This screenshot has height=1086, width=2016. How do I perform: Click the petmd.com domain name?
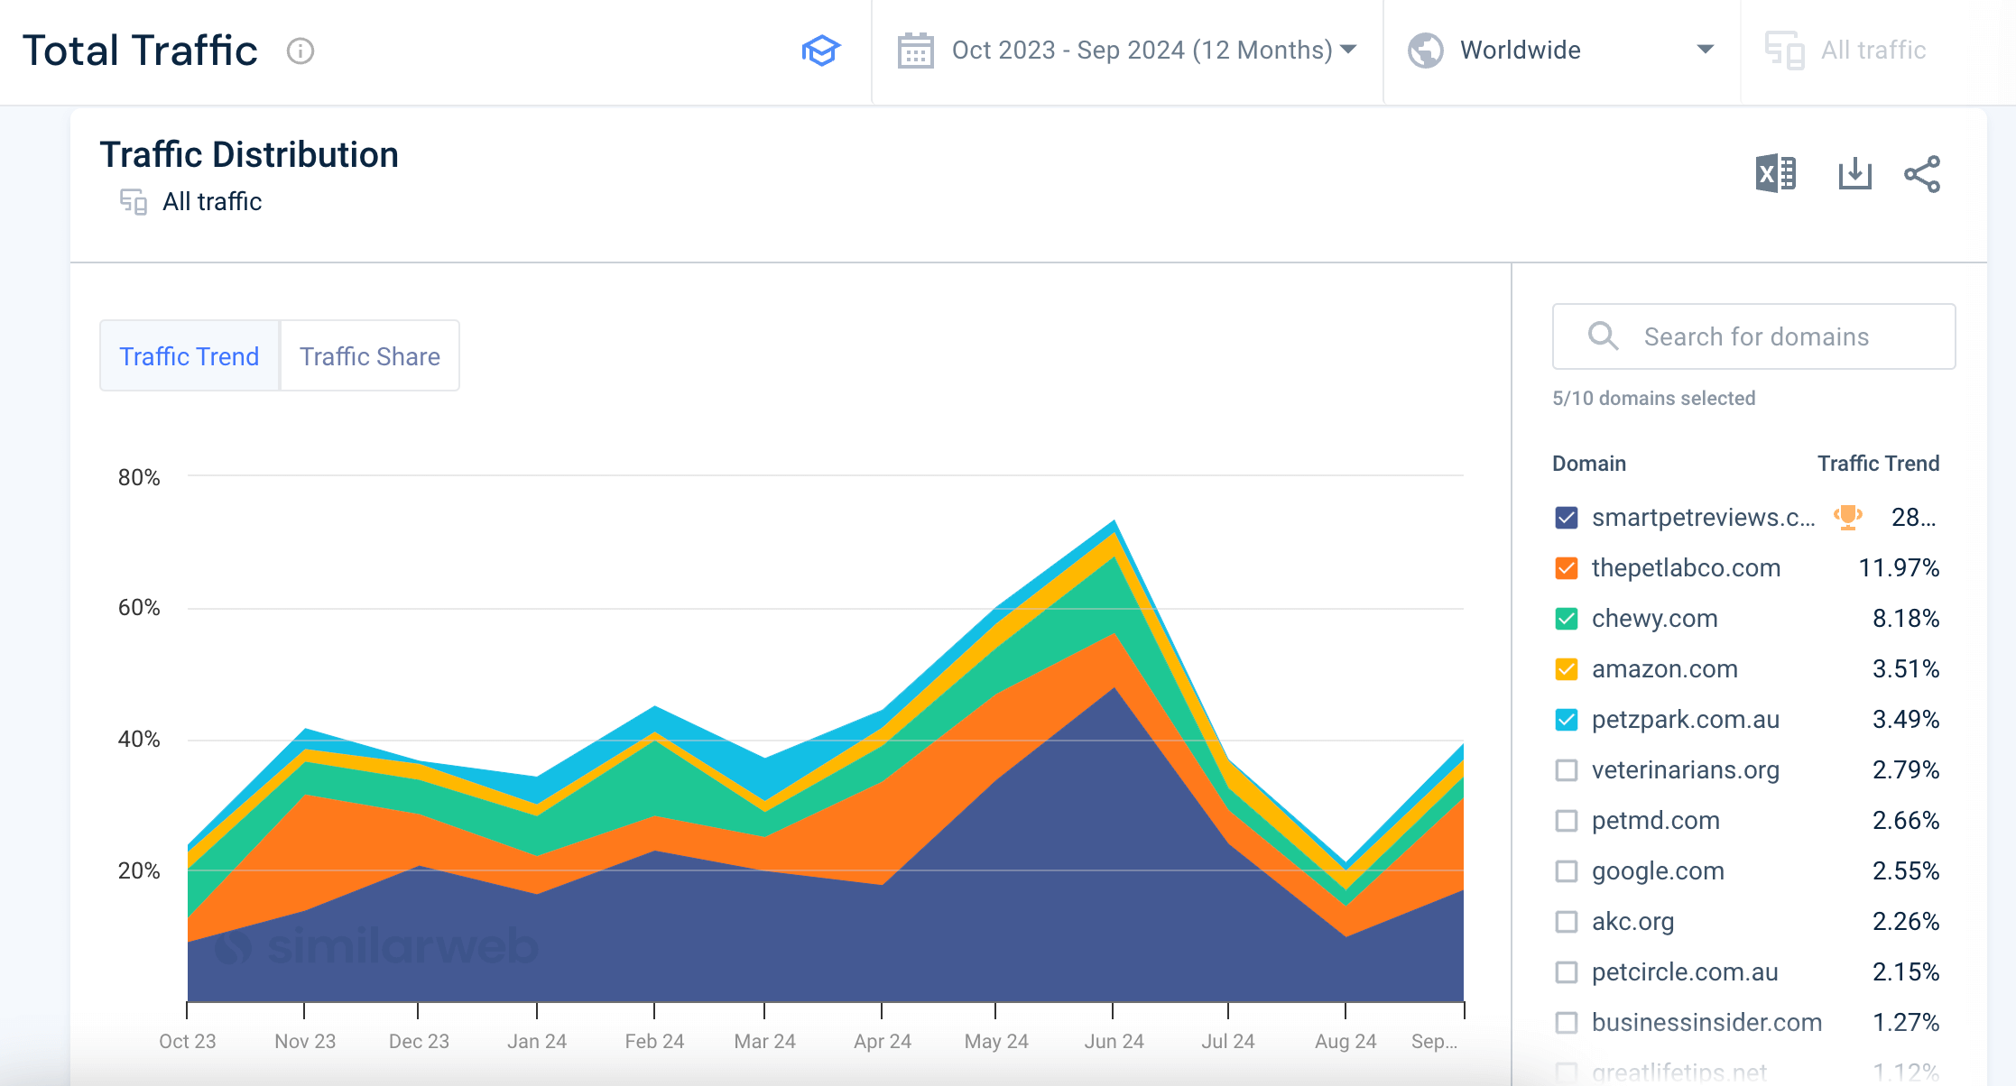[x=1655, y=821]
